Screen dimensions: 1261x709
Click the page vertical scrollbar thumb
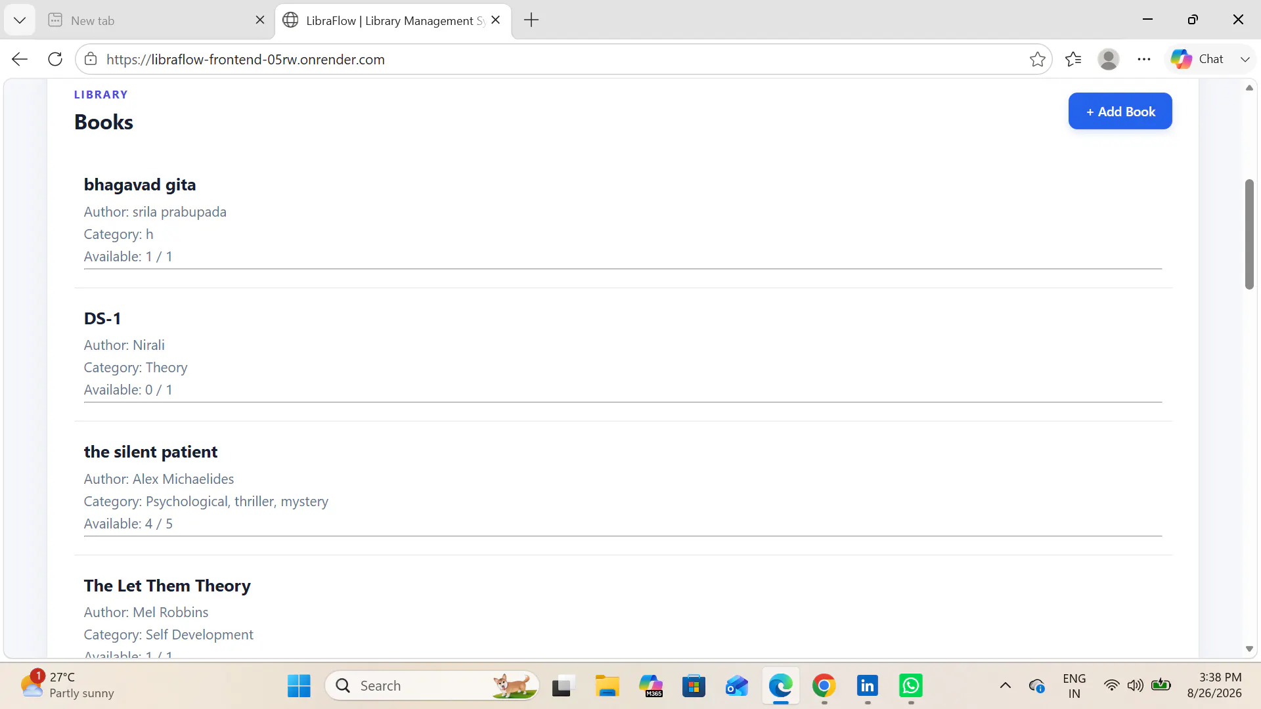point(1249,234)
